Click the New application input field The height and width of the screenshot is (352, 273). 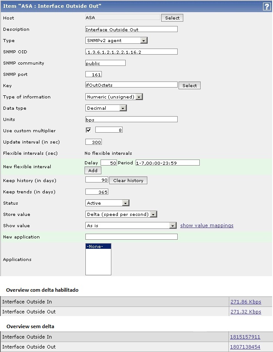[131, 237]
